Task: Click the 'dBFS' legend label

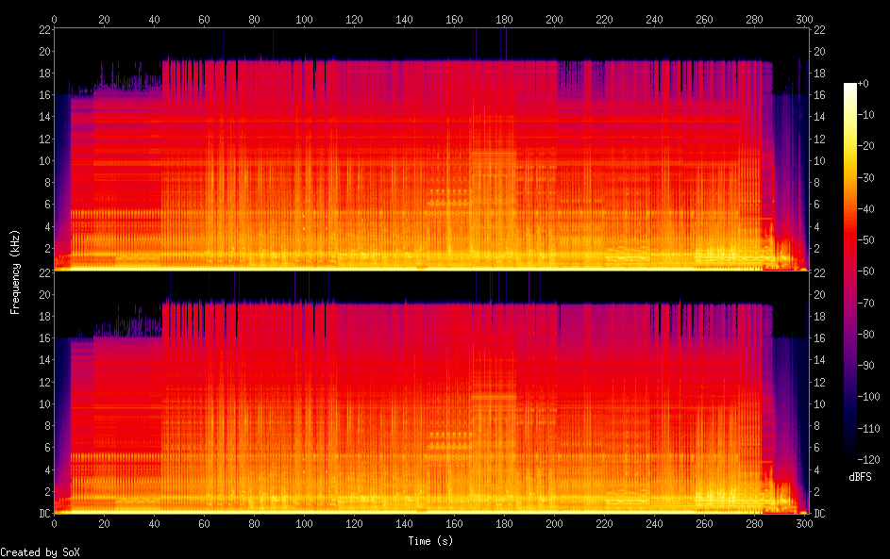Action: 859,477
